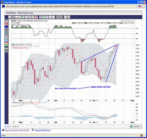This screenshot has height=138, width=147.
Task: Click the MACD indicator label
Action: 29,102
